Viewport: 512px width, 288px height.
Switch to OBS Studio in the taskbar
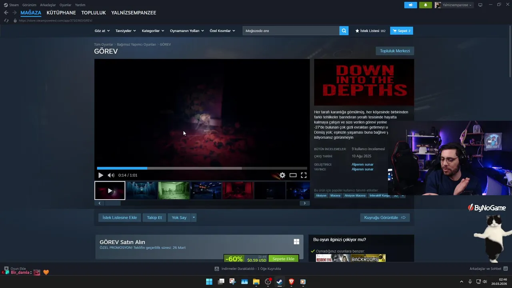coord(268,282)
